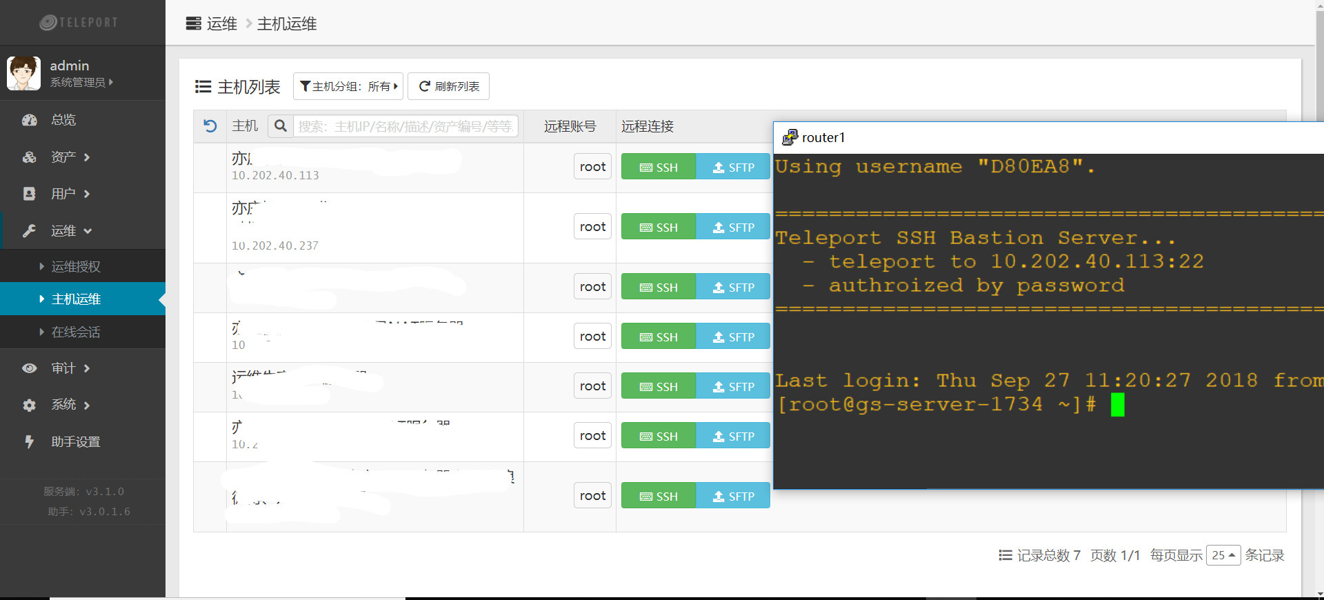Click 刷新列表 refresh button

[x=448, y=86]
